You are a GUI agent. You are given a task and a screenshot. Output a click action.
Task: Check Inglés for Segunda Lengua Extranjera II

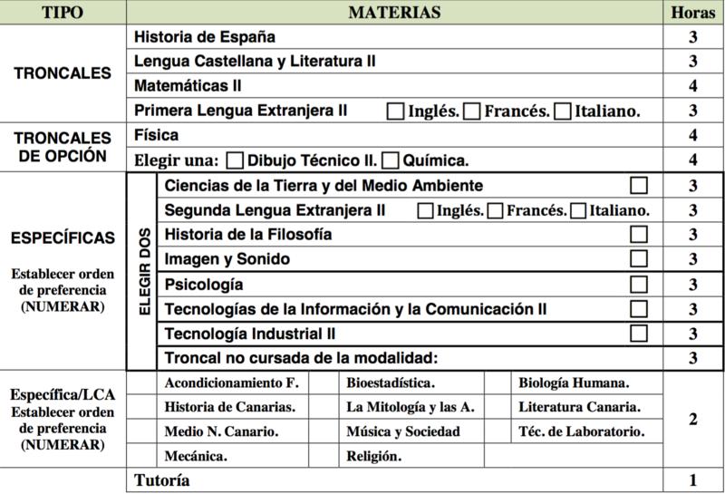[424, 210]
